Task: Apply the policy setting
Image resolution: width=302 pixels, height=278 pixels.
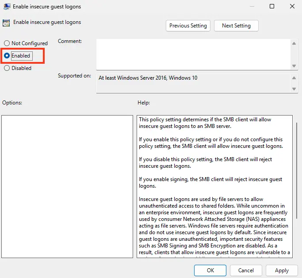Action: coord(282,270)
